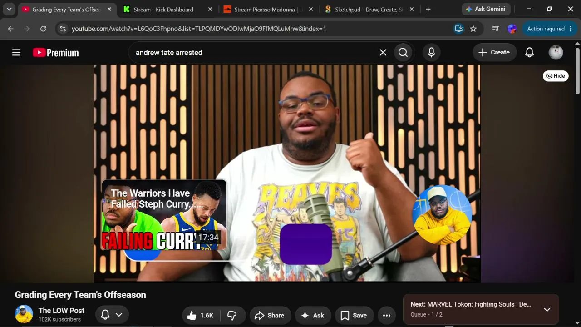This screenshot has height=327, width=581.
Task: Close the Stream Picasso Madonna tab
Action: click(x=310, y=10)
